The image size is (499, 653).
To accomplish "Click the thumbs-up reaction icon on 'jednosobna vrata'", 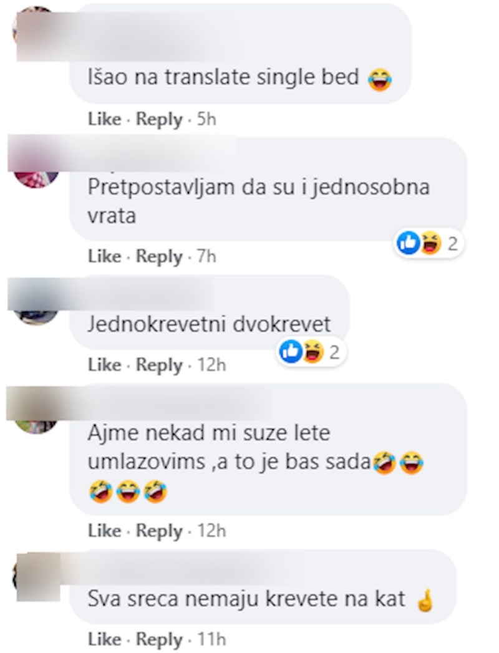I will (x=408, y=243).
